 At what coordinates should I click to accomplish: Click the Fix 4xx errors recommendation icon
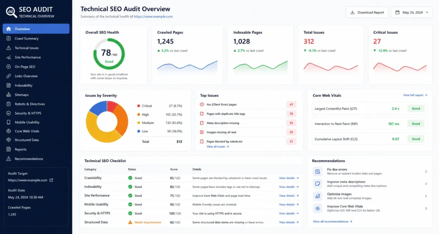tap(318, 171)
